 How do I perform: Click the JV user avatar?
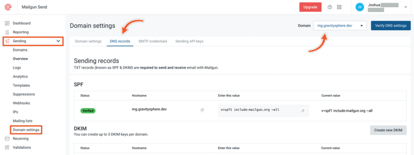pos(359,7)
